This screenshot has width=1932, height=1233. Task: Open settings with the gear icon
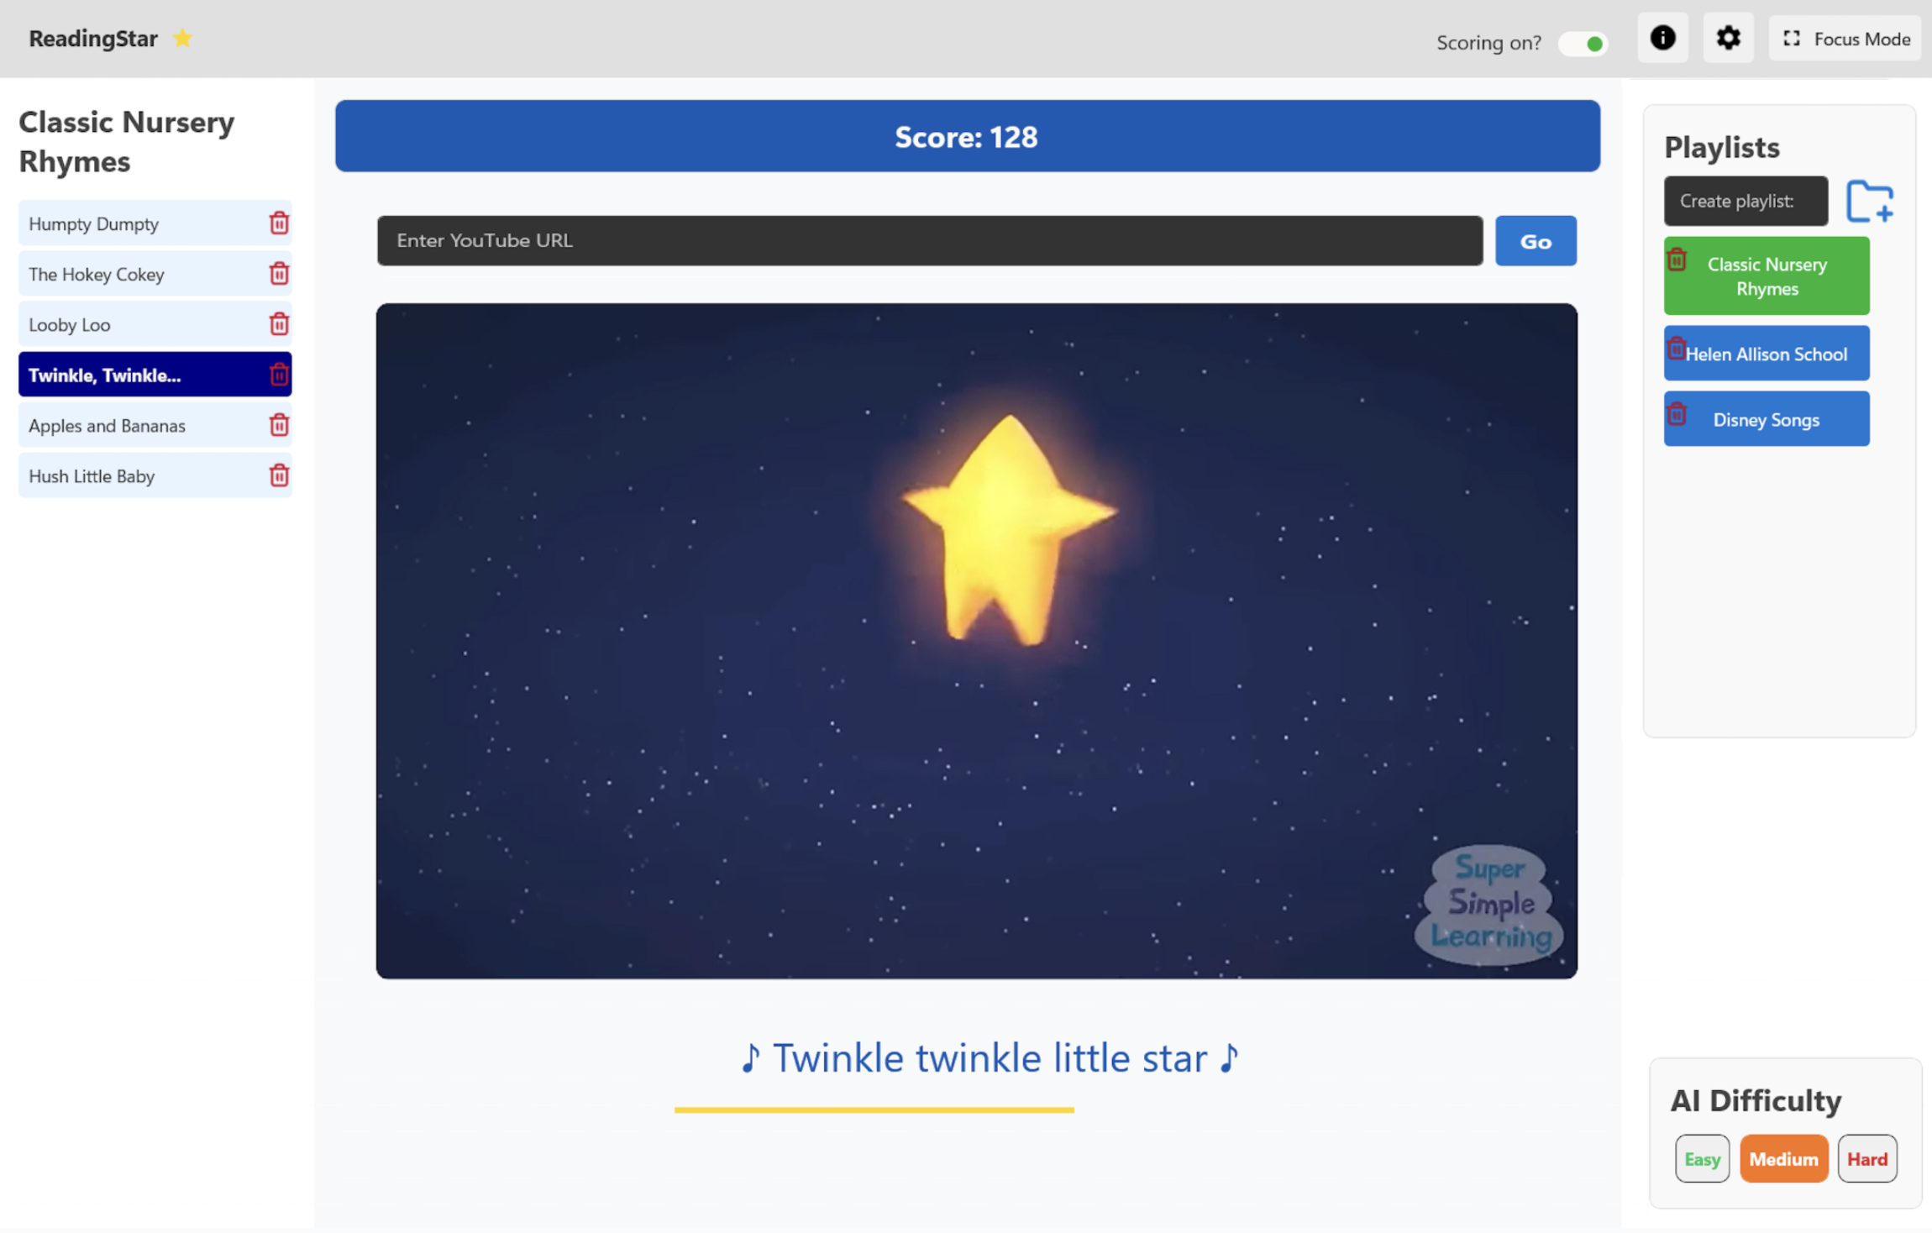[1728, 38]
